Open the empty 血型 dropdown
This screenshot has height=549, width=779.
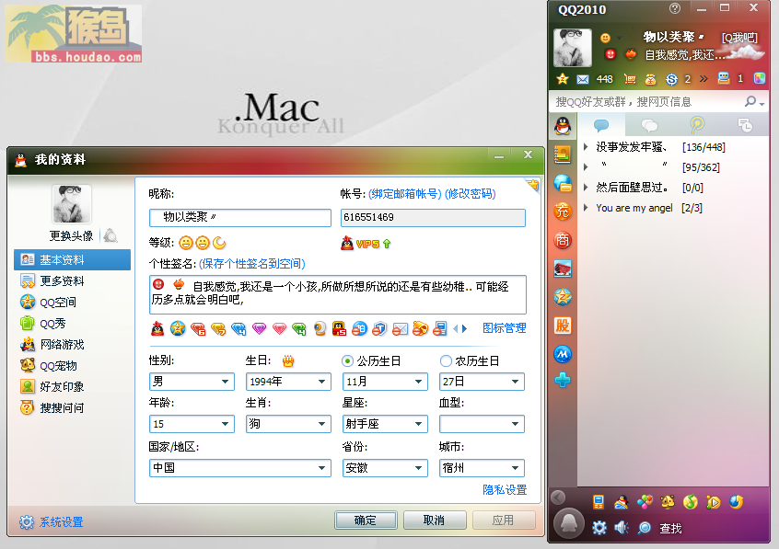click(482, 424)
